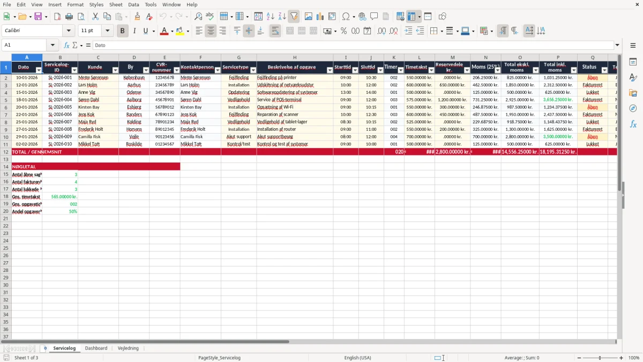The image size is (643, 362).
Task: Click the Select Function sum button
Action: tap(74, 45)
